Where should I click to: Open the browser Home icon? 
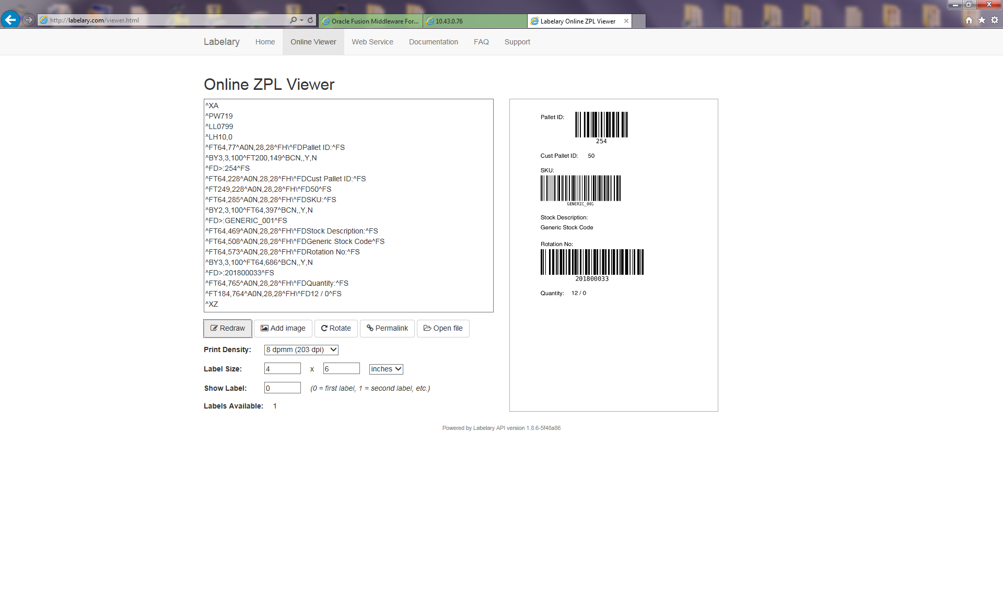[x=969, y=20]
